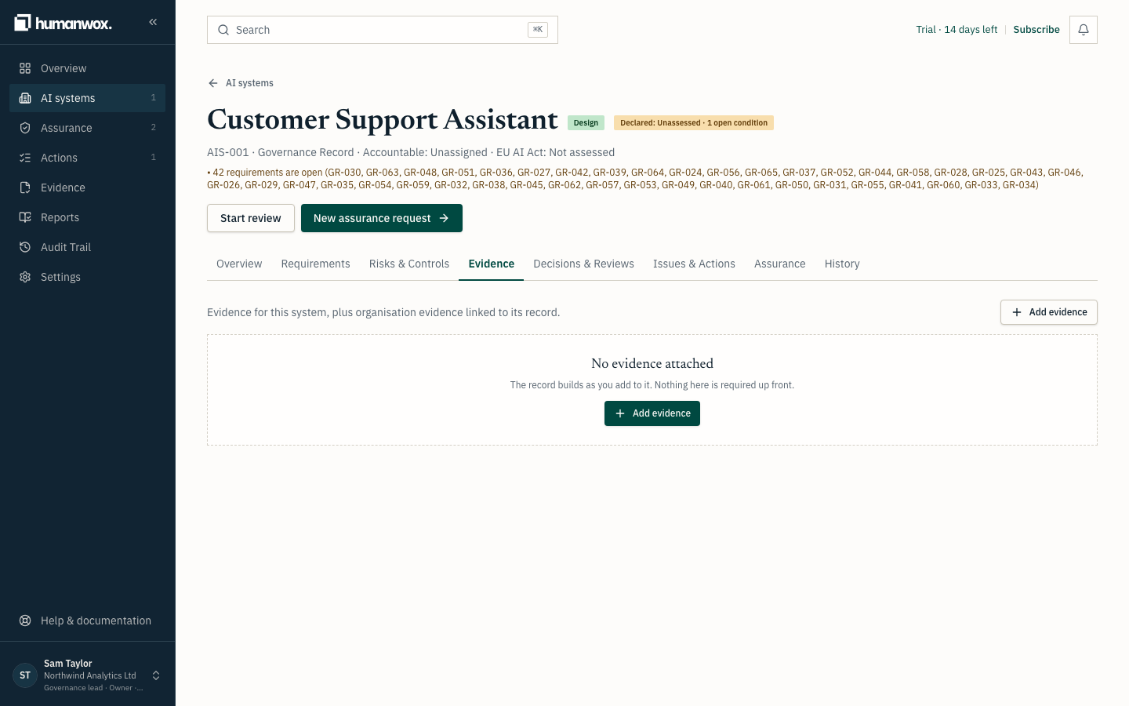View the History tab
Image resolution: width=1129 pixels, height=706 pixels.
click(842, 264)
